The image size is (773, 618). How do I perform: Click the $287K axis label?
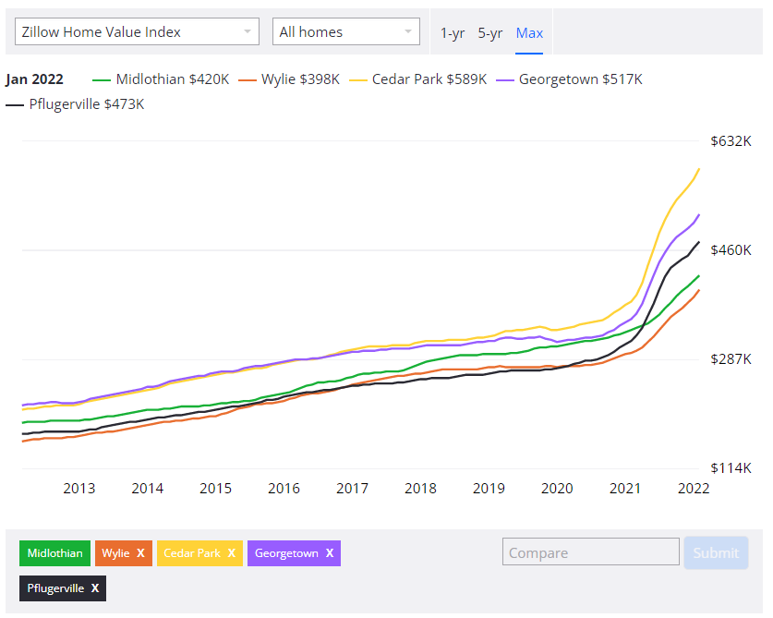pyautogui.click(x=731, y=359)
